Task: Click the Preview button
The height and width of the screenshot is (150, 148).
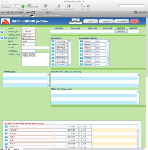Action: click(48, 13)
